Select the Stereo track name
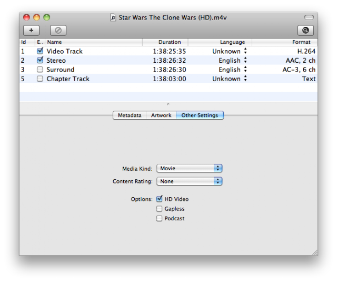 pos(56,61)
